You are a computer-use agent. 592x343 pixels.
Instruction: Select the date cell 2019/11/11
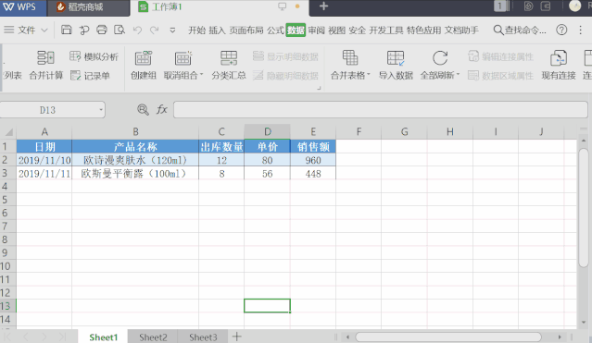coord(44,174)
